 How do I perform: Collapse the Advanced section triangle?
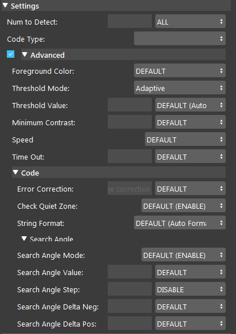tap(25, 54)
